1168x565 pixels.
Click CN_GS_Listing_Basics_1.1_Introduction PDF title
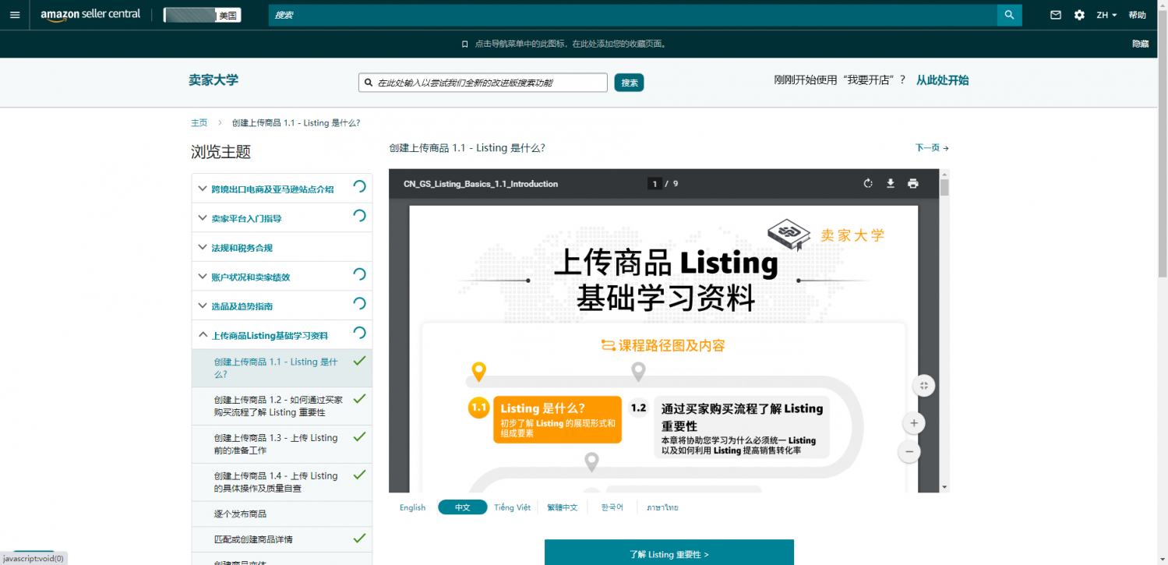[481, 184]
